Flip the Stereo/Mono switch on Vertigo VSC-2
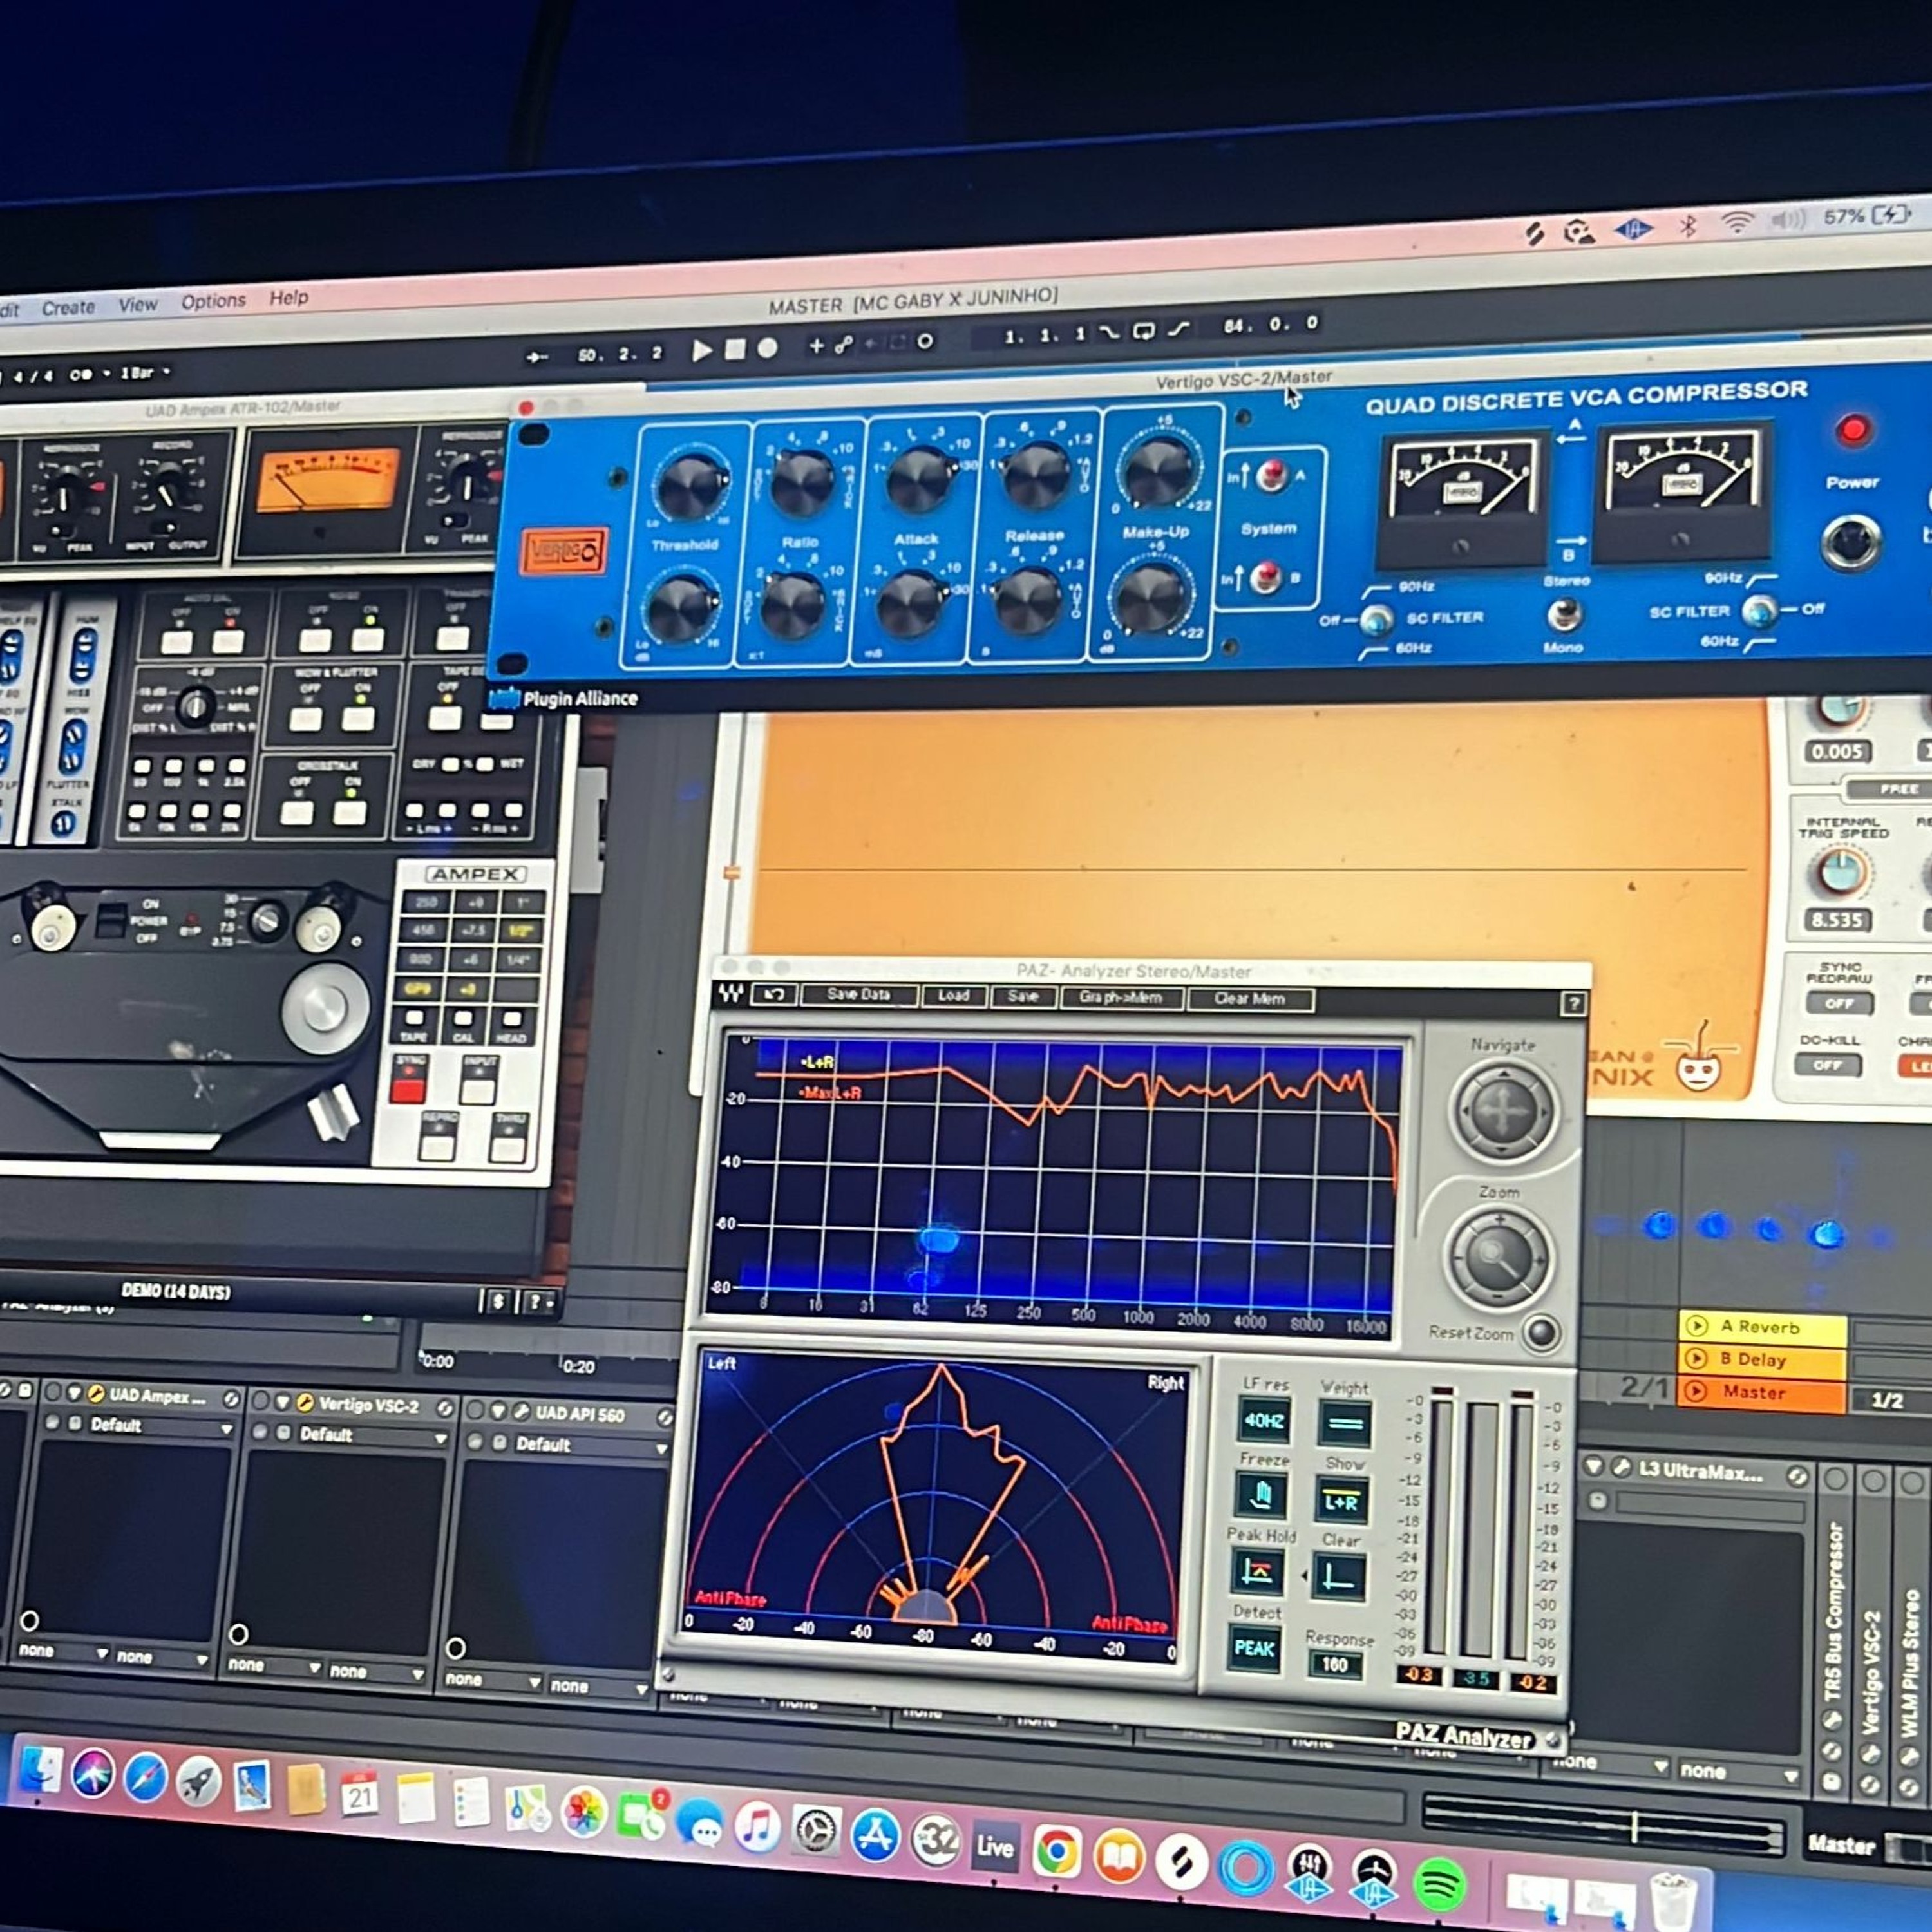The height and width of the screenshot is (1932, 1932). tap(1564, 613)
